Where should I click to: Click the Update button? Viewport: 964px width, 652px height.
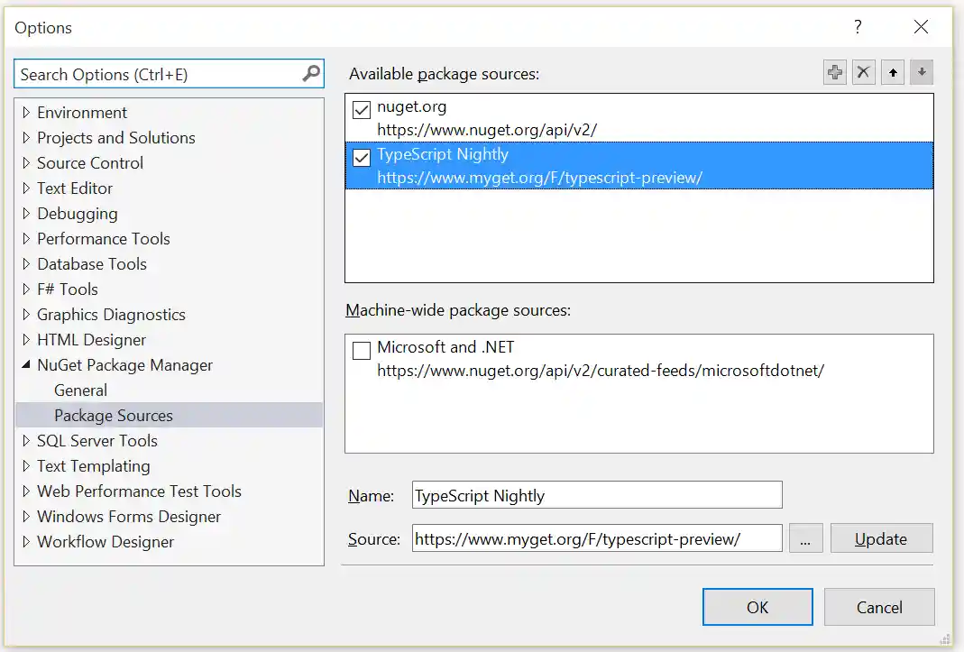point(881,537)
